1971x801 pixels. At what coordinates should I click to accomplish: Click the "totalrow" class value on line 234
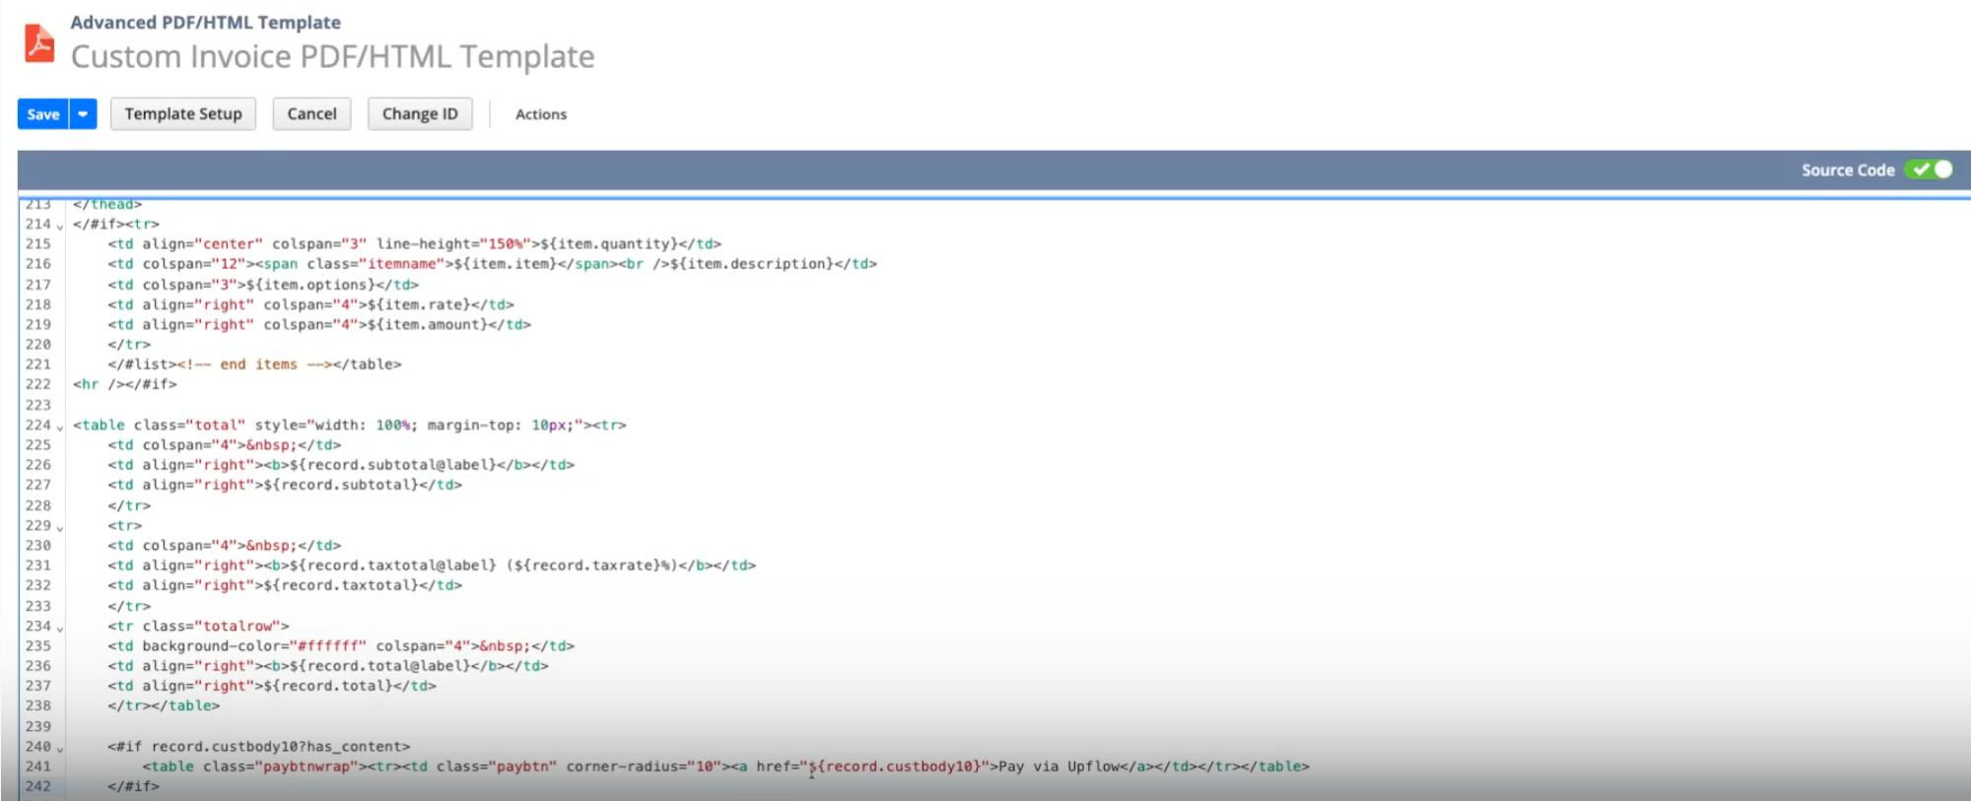point(238,627)
